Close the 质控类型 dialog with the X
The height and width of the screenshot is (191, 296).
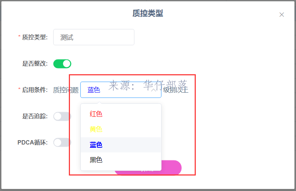pyautogui.click(x=282, y=14)
